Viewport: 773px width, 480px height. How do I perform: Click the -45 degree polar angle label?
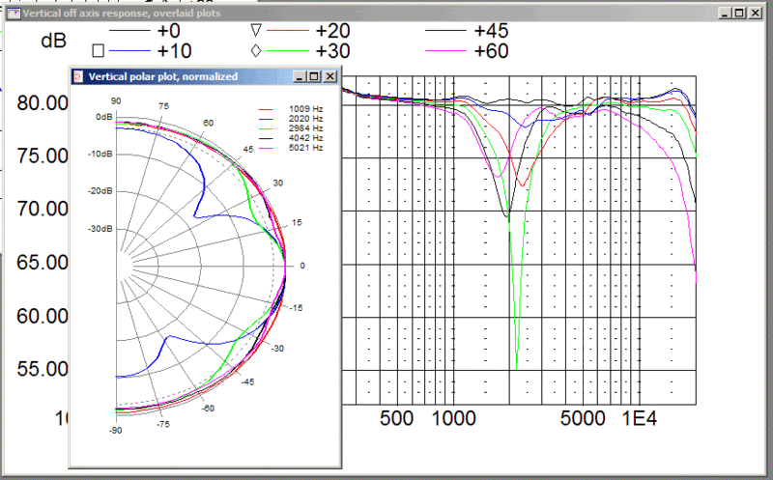(x=247, y=381)
